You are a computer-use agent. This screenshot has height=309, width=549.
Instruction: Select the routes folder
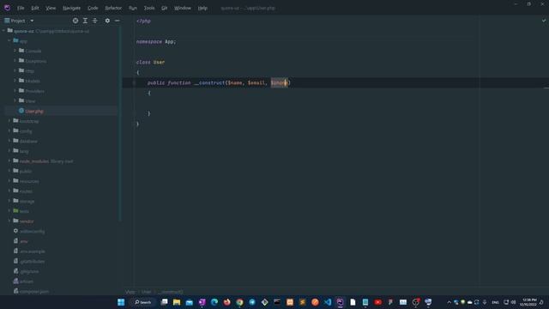pos(26,191)
